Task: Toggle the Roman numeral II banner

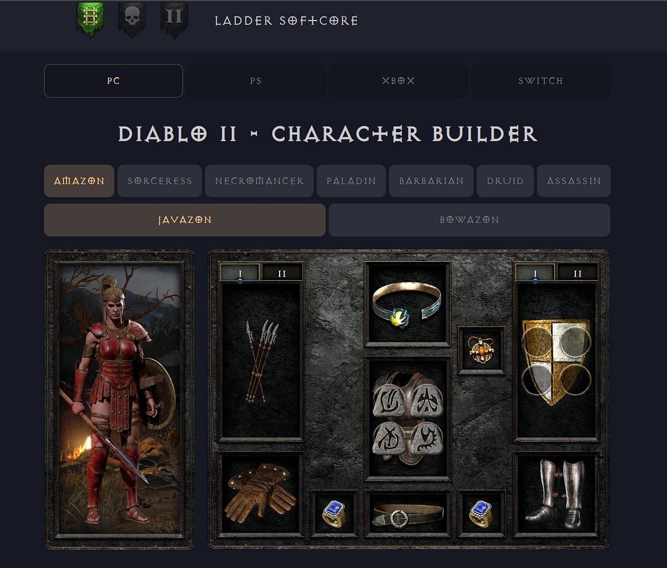Action: coord(174,19)
